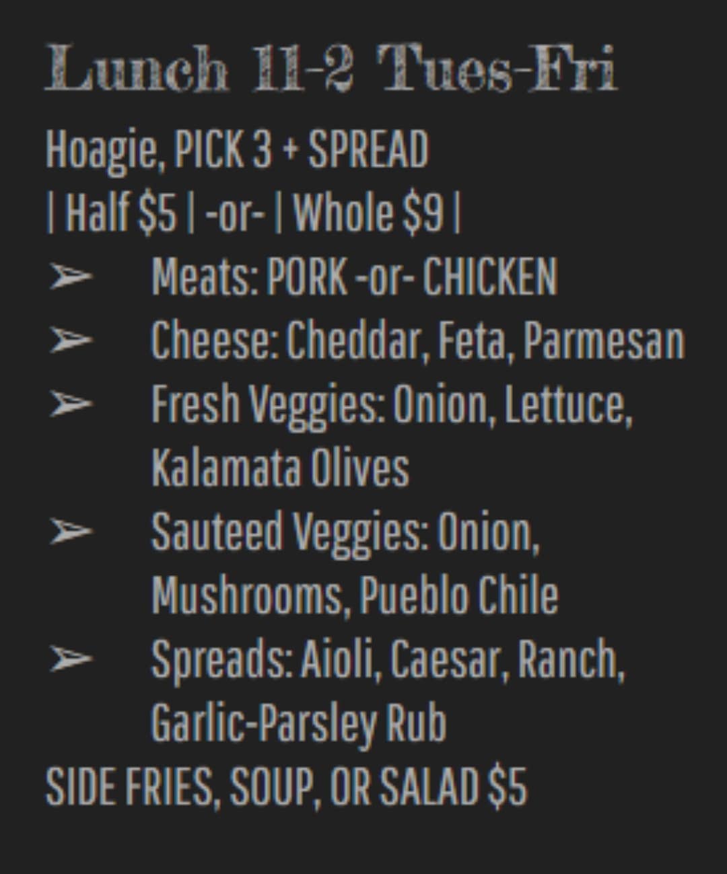Click the CHICKEN meat option
The image size is (727, 874).
pos(490,277)
